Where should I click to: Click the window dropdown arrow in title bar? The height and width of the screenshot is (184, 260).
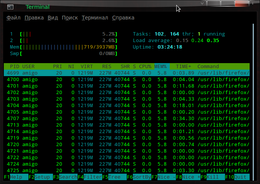202,3
